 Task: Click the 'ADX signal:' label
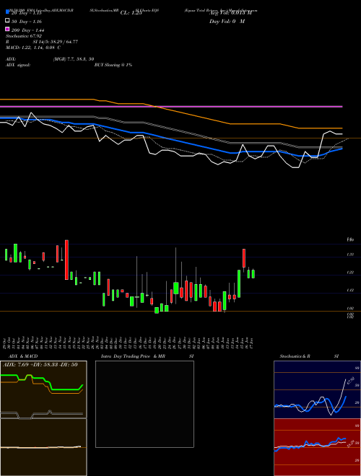tap(18, 65)
